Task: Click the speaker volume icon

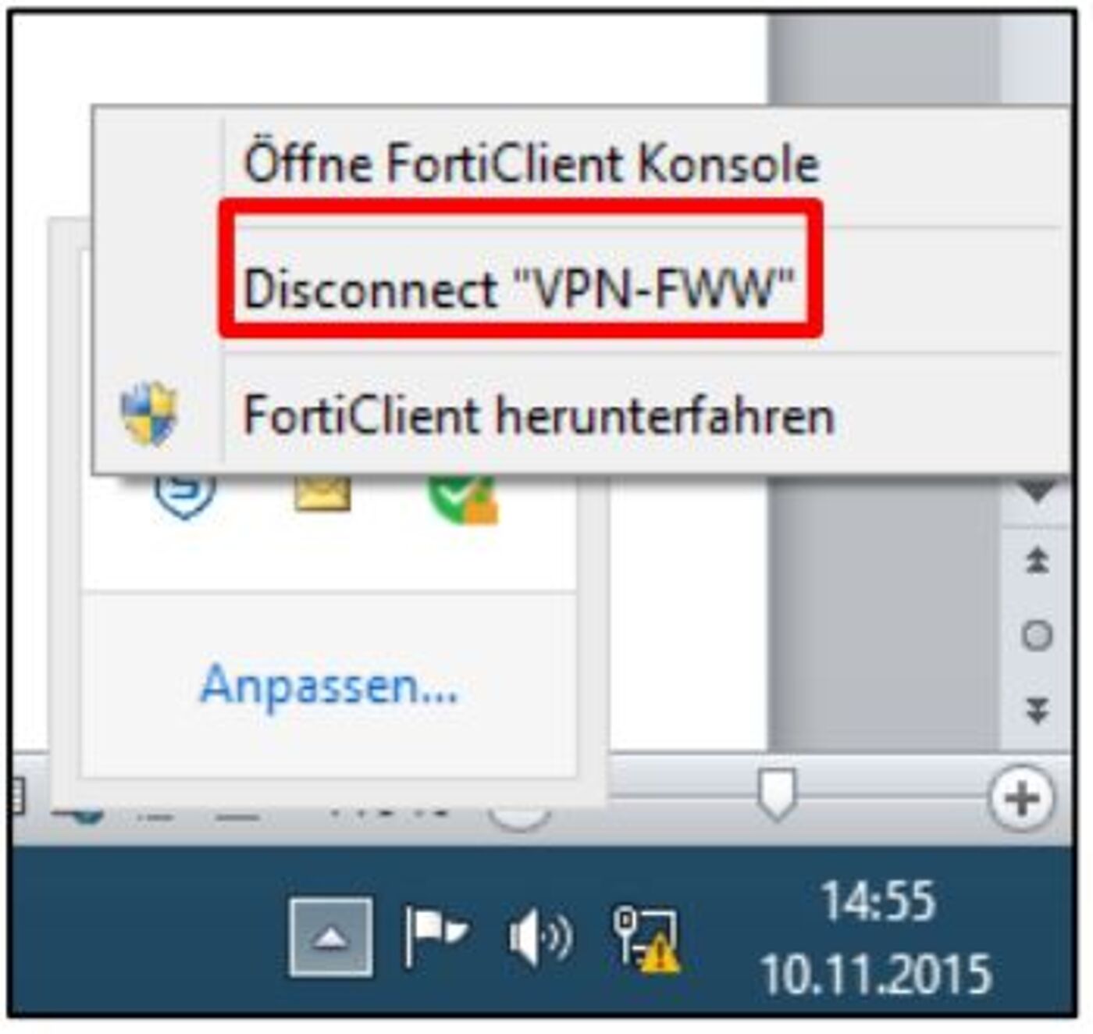Action: click(x=540, y=936)
